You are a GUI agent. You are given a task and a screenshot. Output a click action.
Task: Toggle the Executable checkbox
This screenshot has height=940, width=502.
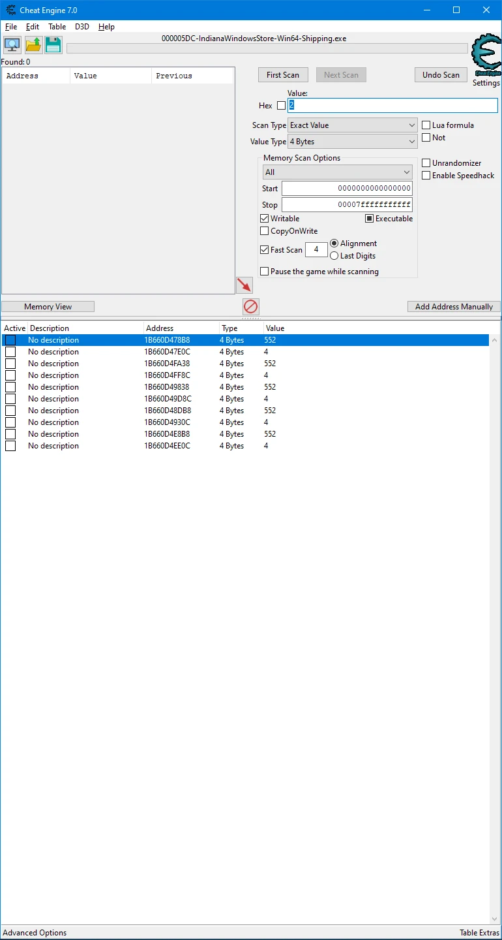coord(370,219)
